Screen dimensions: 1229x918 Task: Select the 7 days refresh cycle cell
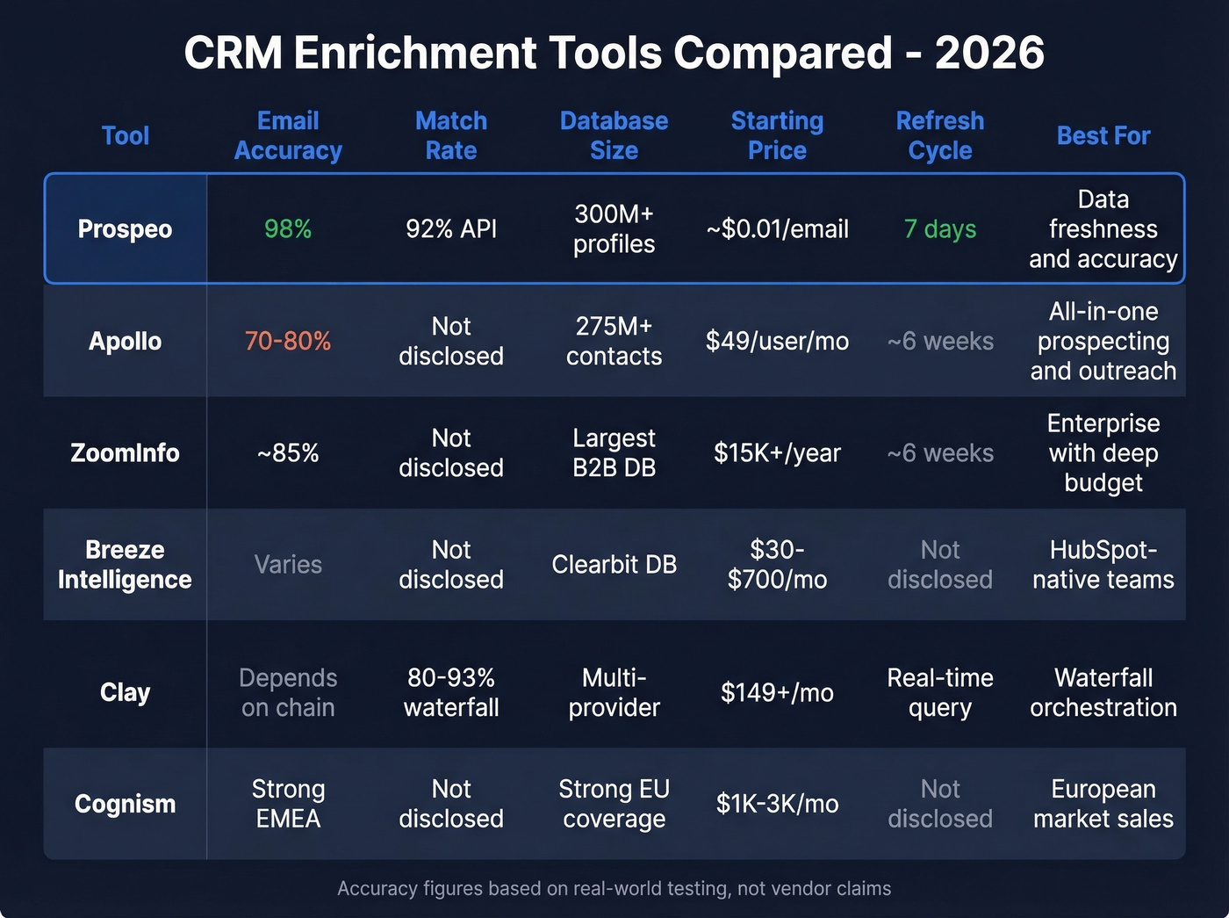[939, 229]
